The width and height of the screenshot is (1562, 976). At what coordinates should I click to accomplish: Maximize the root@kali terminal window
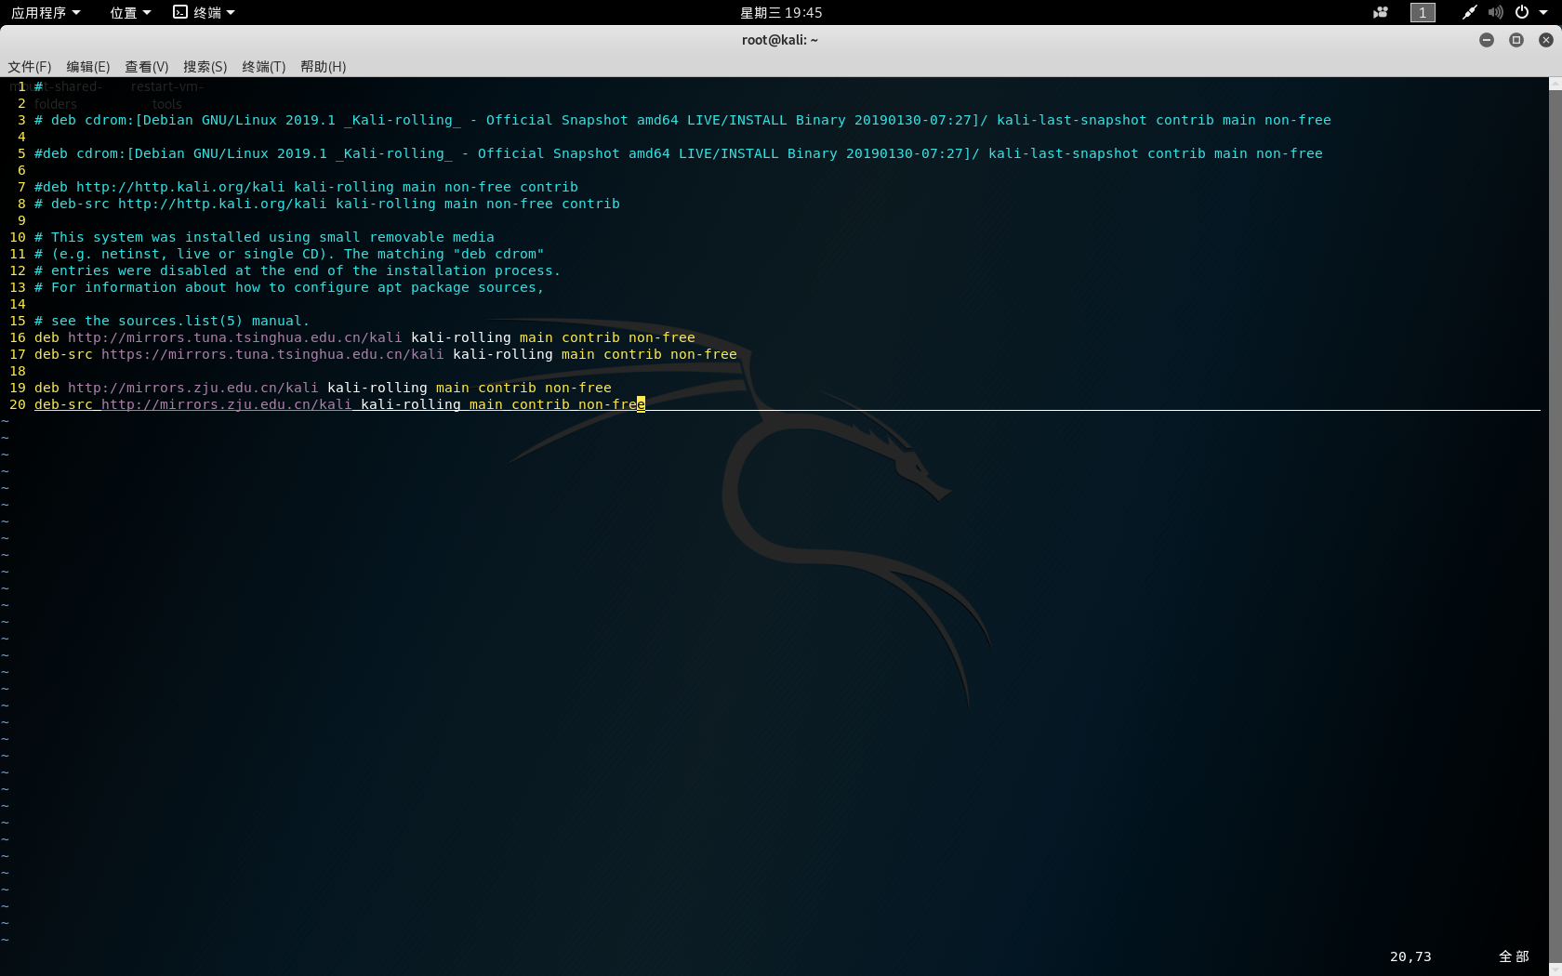tap(1516, 40)
